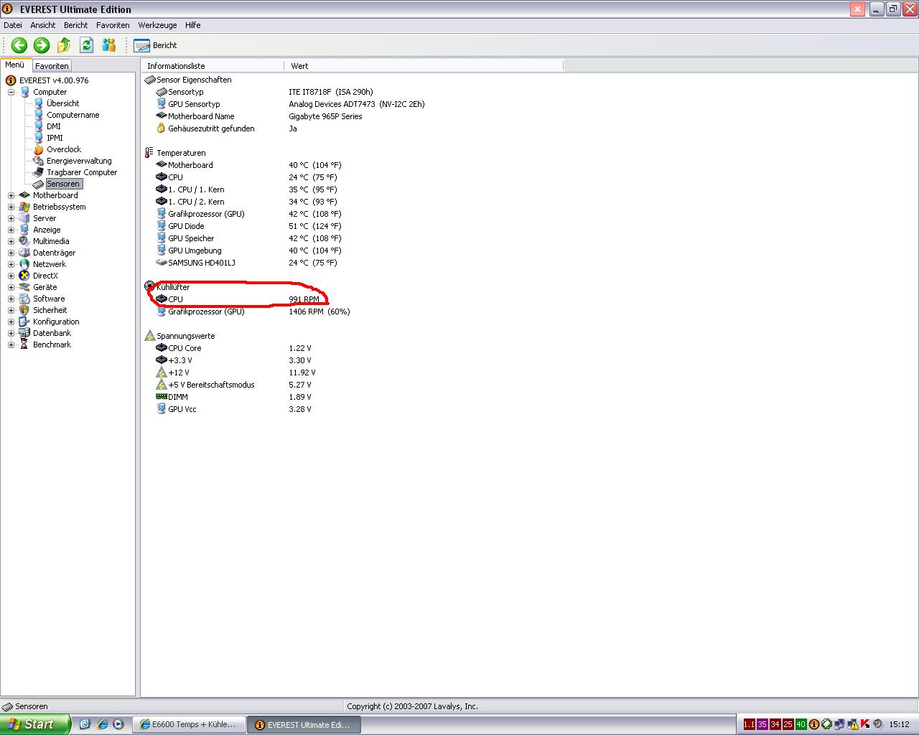The image size is (919, 735).
Task: Click the Kaspersky red K tray icon
Action: click(x=865, y=724)
